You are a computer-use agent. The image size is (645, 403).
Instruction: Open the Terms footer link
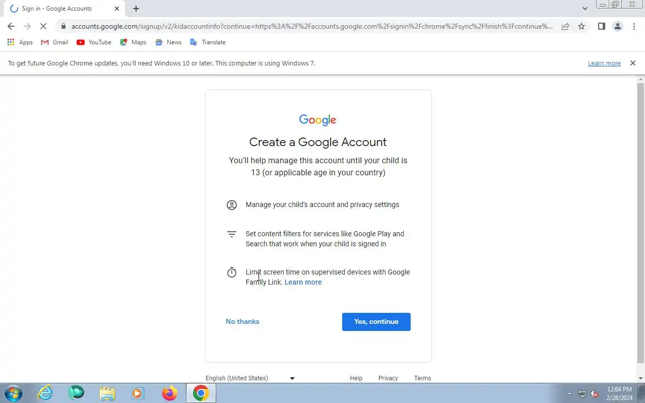pos(422,378)
